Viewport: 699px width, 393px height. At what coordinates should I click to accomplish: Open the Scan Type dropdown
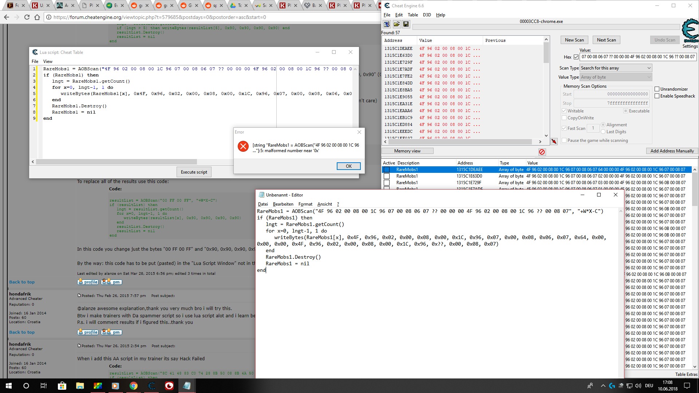615,68
